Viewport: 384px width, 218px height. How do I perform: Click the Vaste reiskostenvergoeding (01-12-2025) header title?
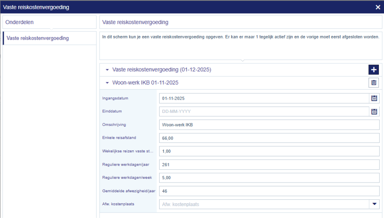162,70
